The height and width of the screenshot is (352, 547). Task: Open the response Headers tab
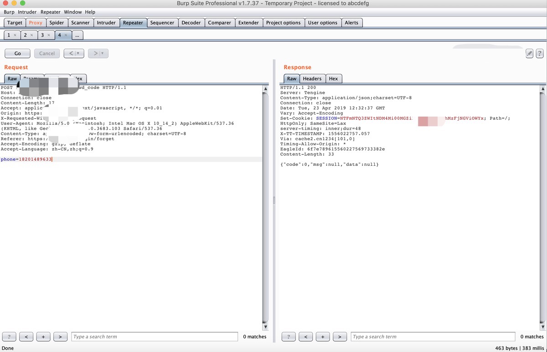312,79
